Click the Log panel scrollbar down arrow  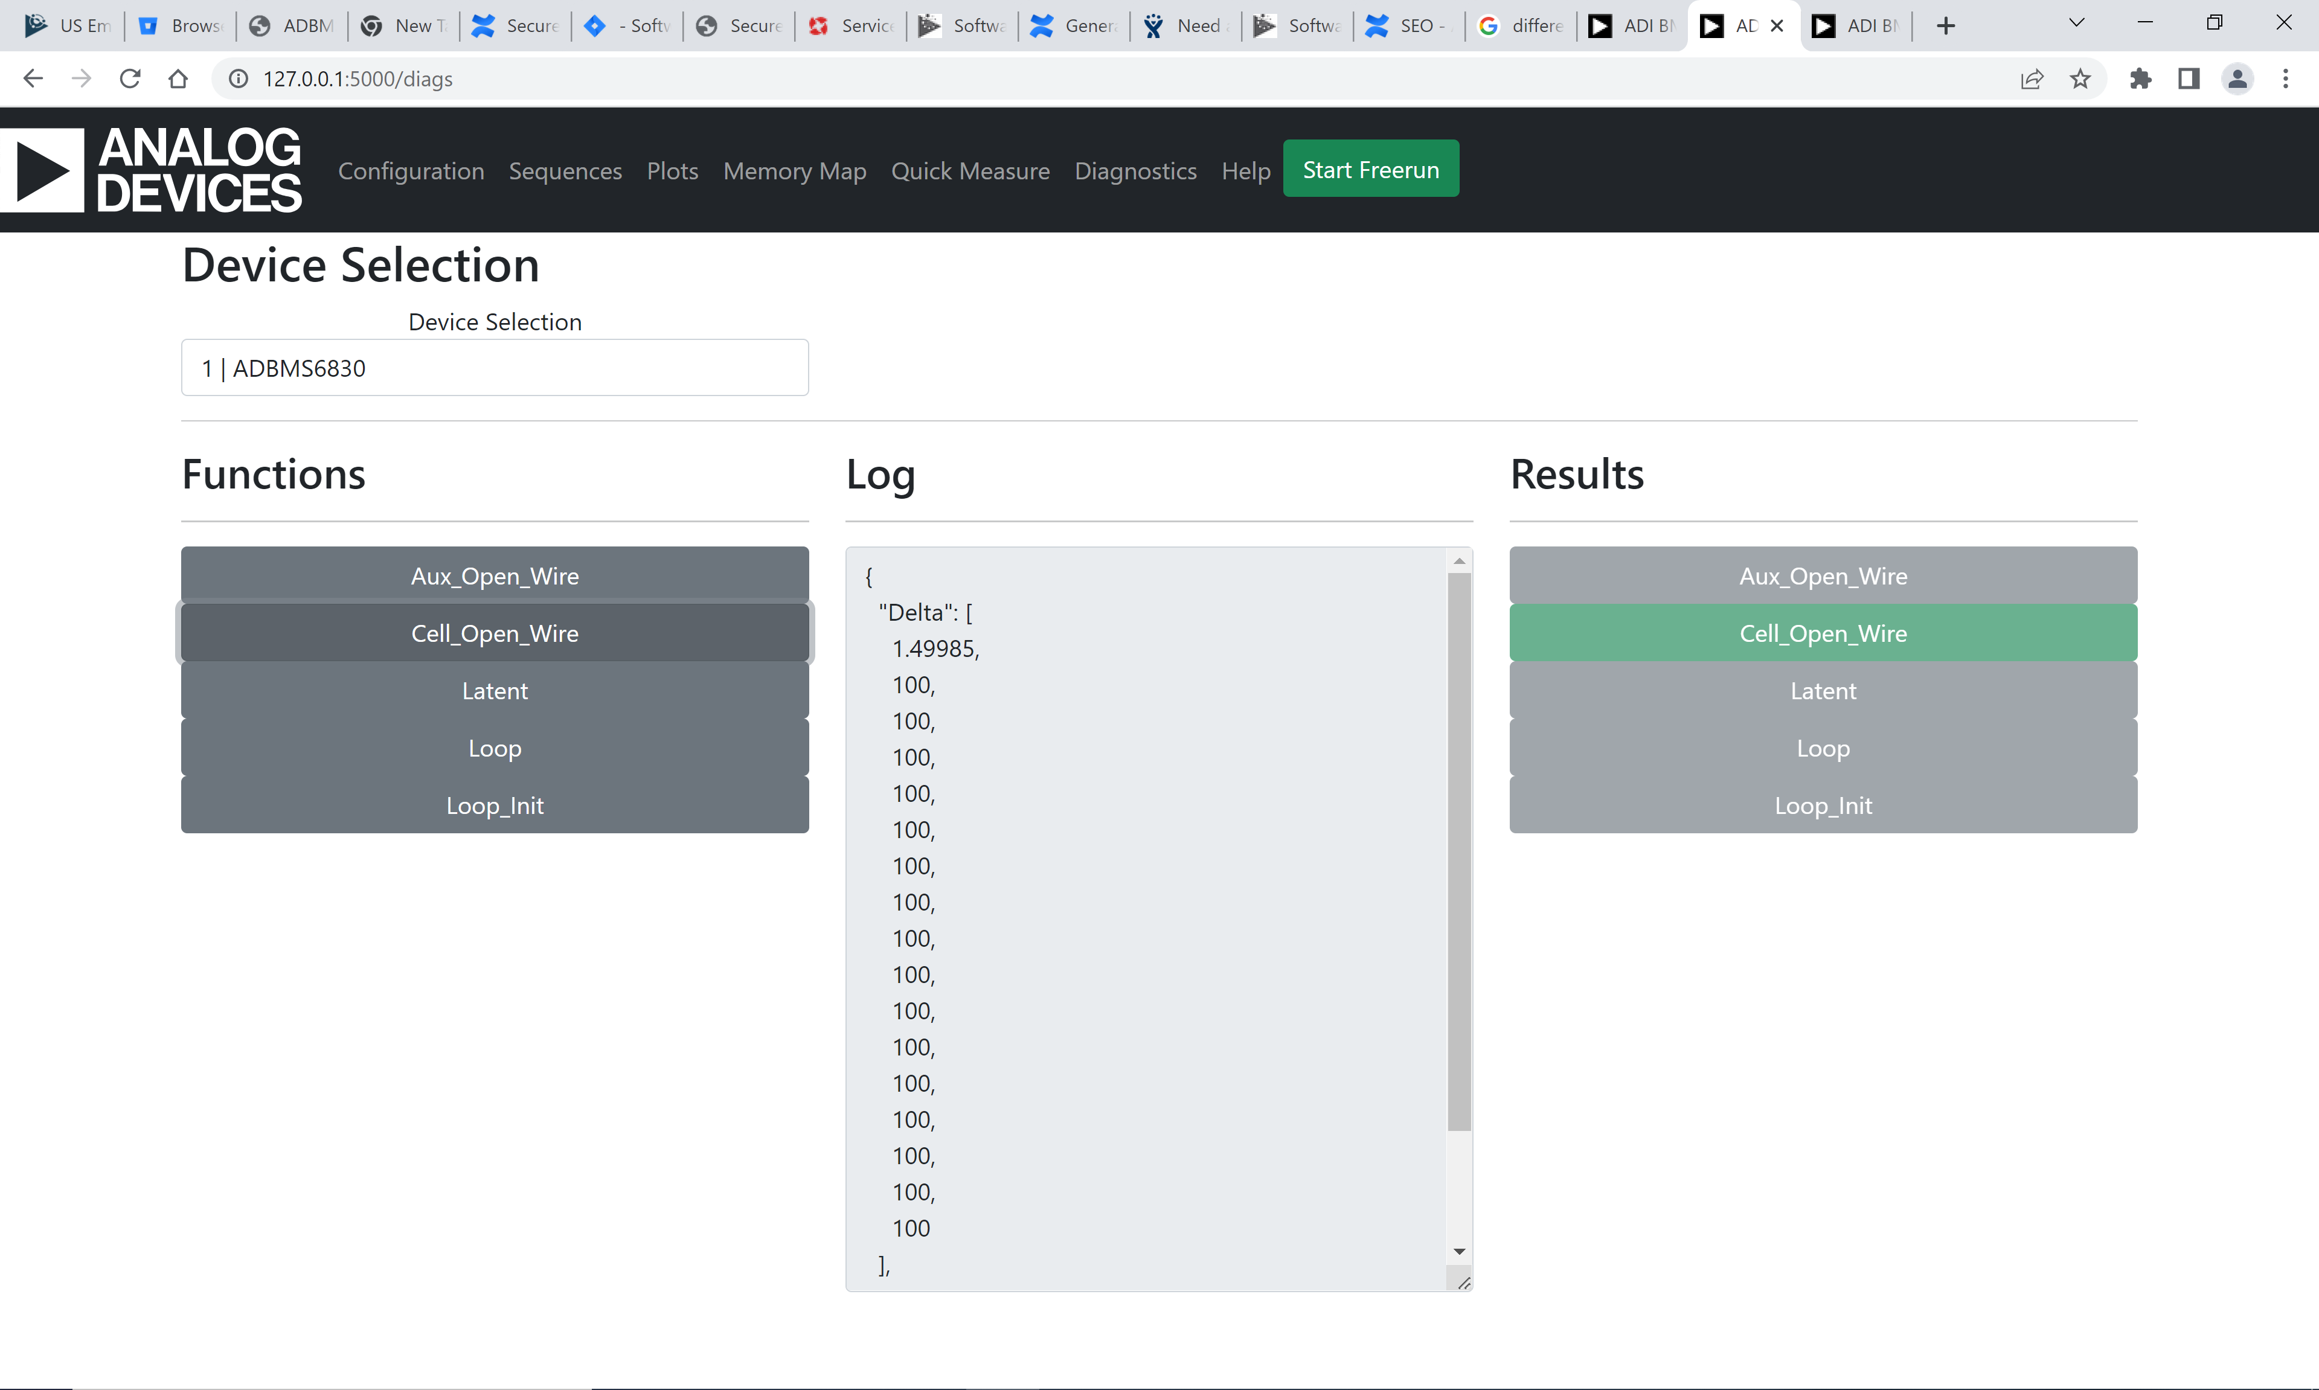pos(1459,1251)
